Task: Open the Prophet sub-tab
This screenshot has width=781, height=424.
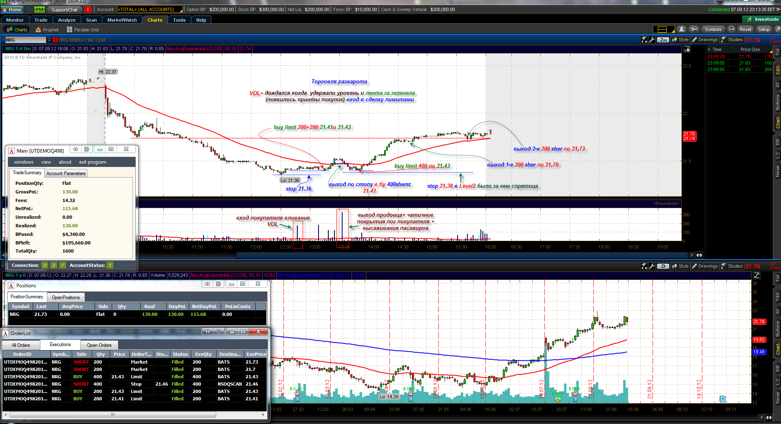Action: coord(47,30)
